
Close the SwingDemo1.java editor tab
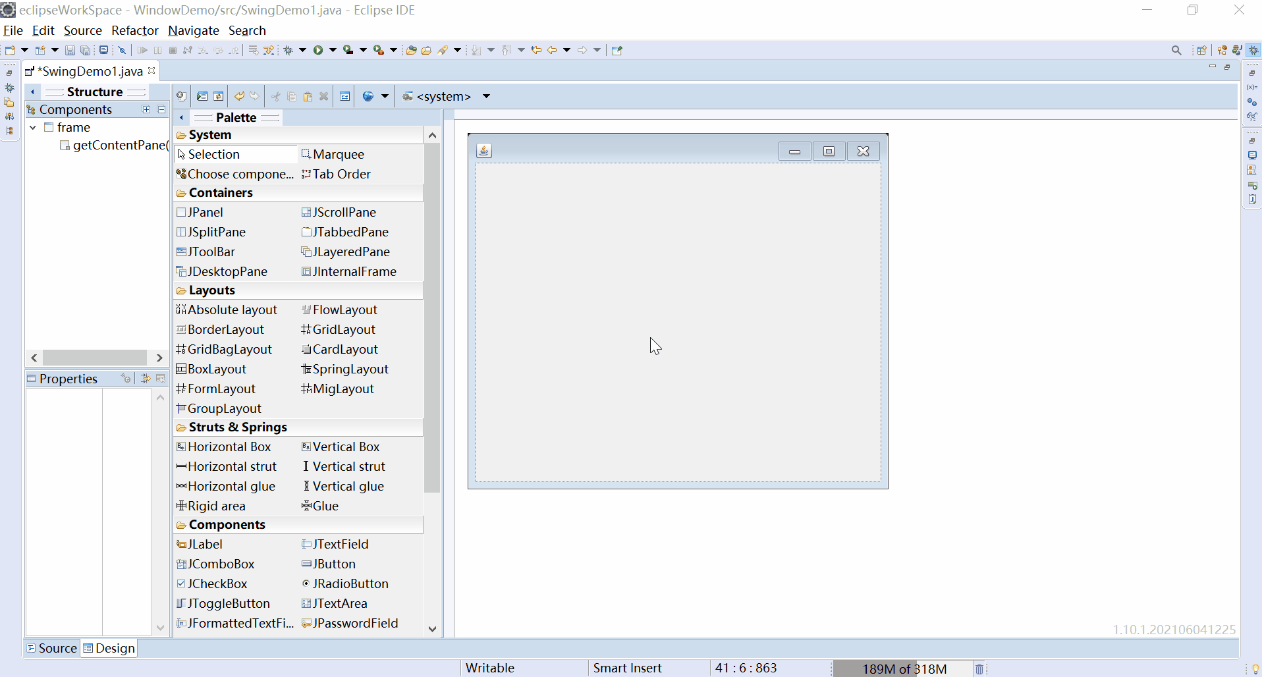point(151,70)
